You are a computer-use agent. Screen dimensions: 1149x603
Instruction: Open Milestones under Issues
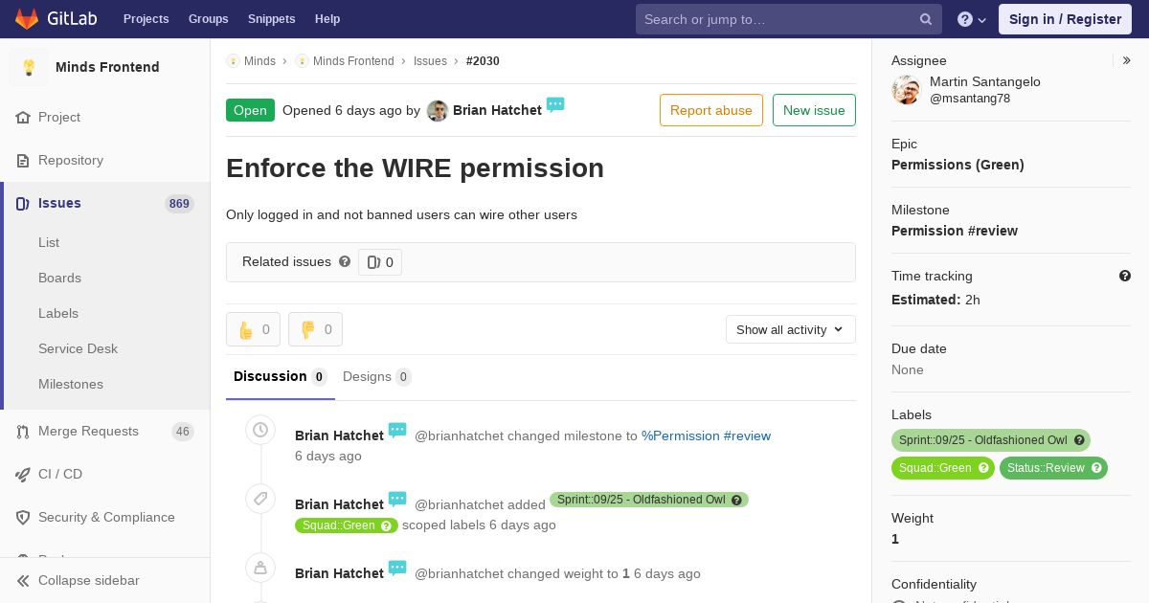point(71,384)
